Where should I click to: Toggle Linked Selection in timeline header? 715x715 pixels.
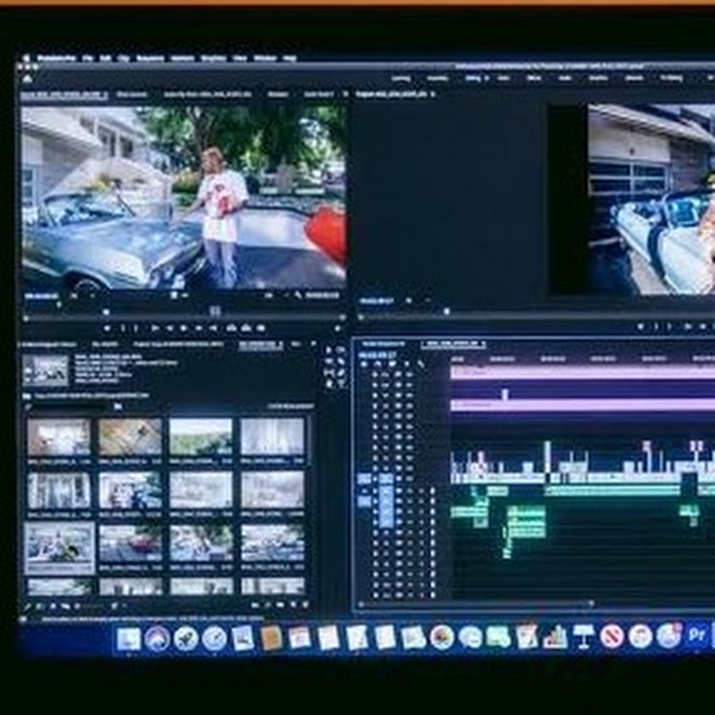(x=392, y=364)
